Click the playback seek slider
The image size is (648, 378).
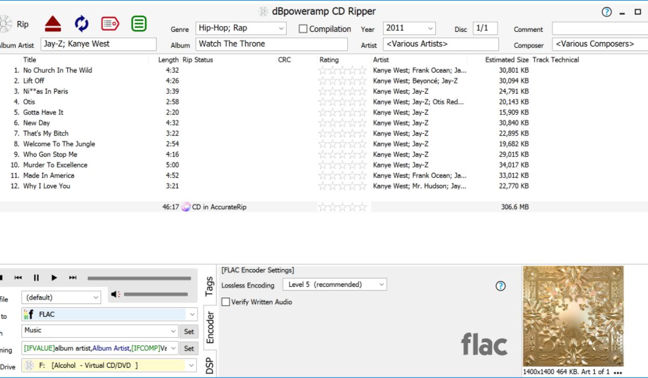point(139,278)
